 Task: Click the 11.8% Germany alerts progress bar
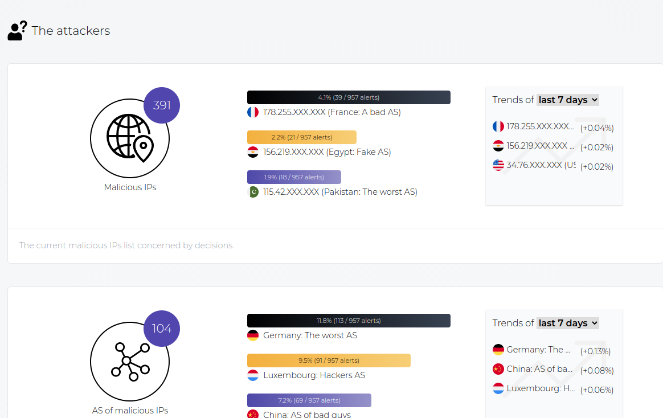click(348, 320)
